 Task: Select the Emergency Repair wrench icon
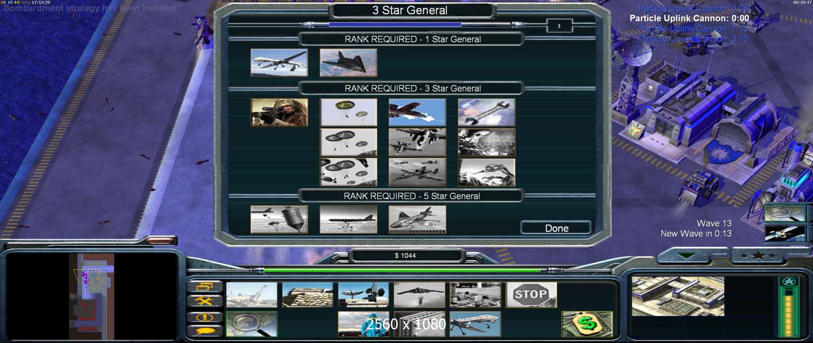pyautogui.click(x=487, y=113)
